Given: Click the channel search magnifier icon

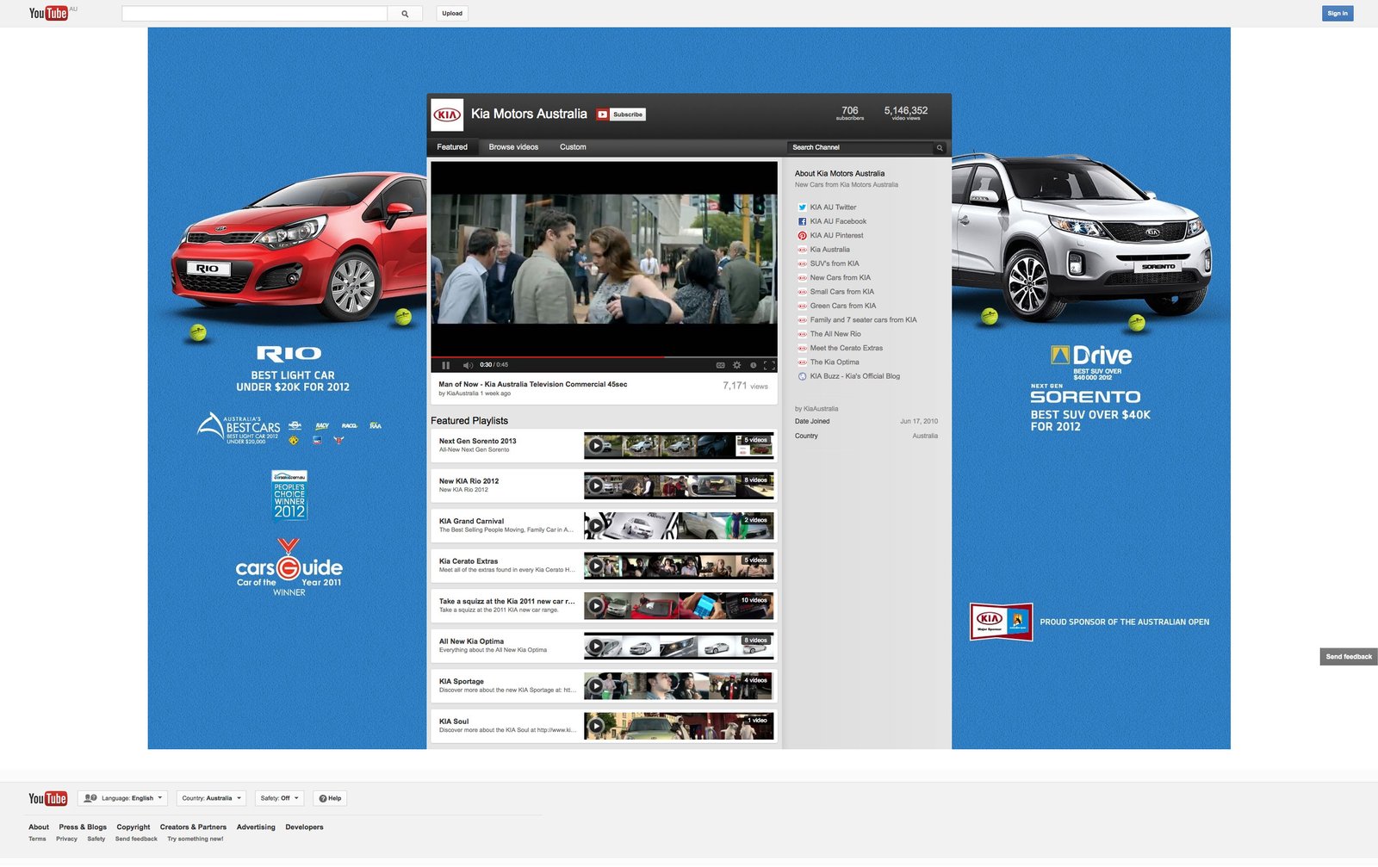Looking at the screenshot, I should pos(940,147).
